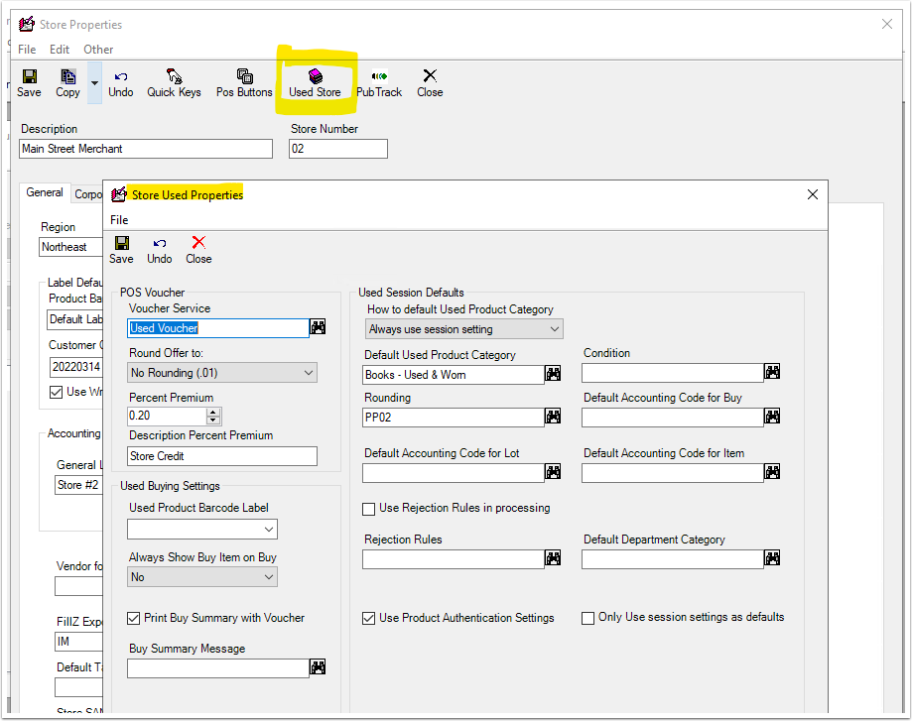Click the Buy Summary Message field

point(218,668)
